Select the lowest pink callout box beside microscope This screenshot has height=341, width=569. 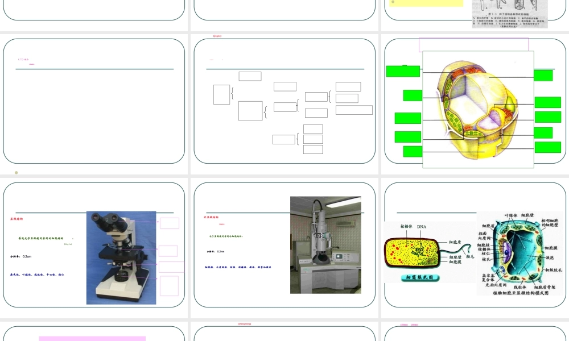[169, 286]
